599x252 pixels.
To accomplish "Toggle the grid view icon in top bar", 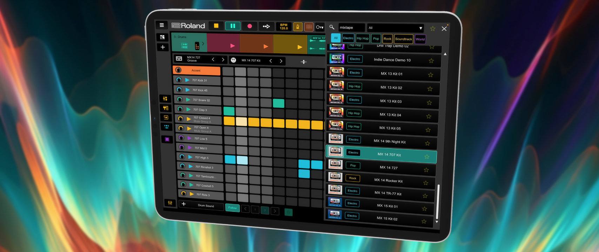I will 308,27.
